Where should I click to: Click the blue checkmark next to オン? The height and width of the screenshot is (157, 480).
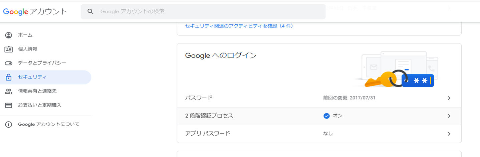click(326, 116)
